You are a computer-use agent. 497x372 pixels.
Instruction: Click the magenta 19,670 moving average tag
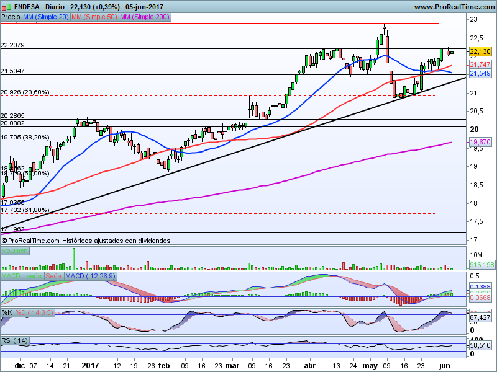[481, 142]
